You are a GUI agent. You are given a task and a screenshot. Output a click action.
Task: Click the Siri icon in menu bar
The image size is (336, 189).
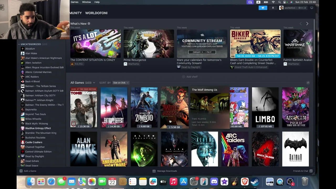point(291,2)
